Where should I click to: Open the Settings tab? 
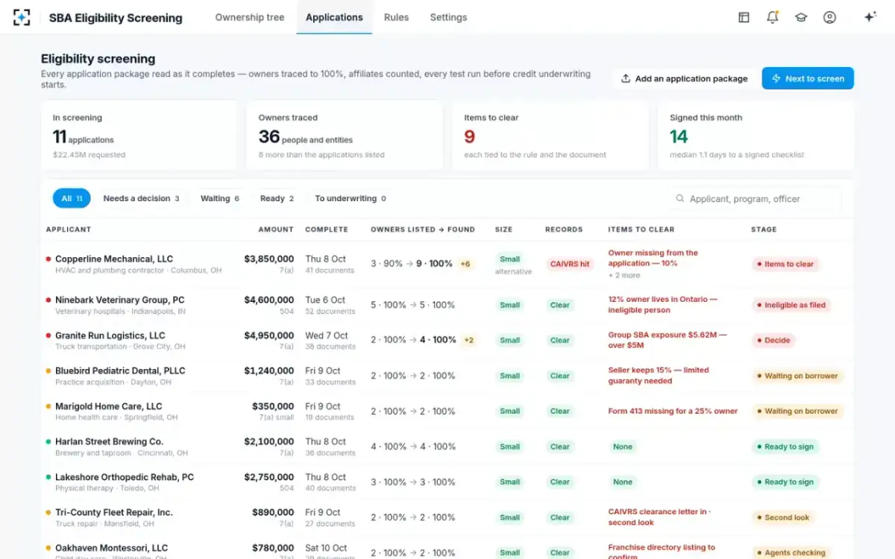pyautogui.click(x=448, y=17)
